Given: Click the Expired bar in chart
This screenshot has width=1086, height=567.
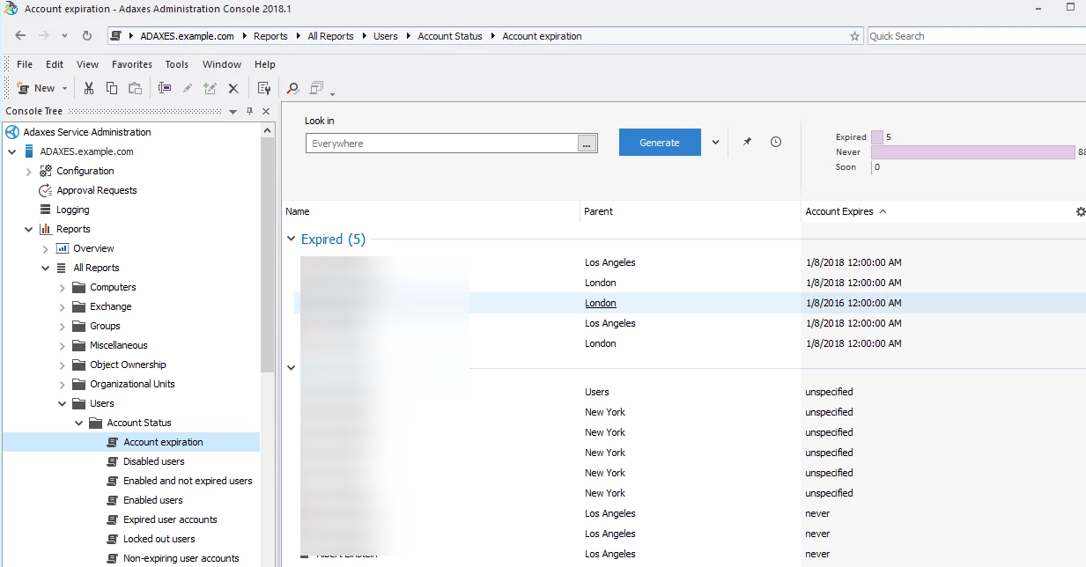Looking at the screenshot, I should click(877, 137).
